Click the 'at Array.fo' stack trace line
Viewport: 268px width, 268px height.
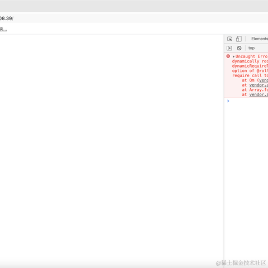255,90
